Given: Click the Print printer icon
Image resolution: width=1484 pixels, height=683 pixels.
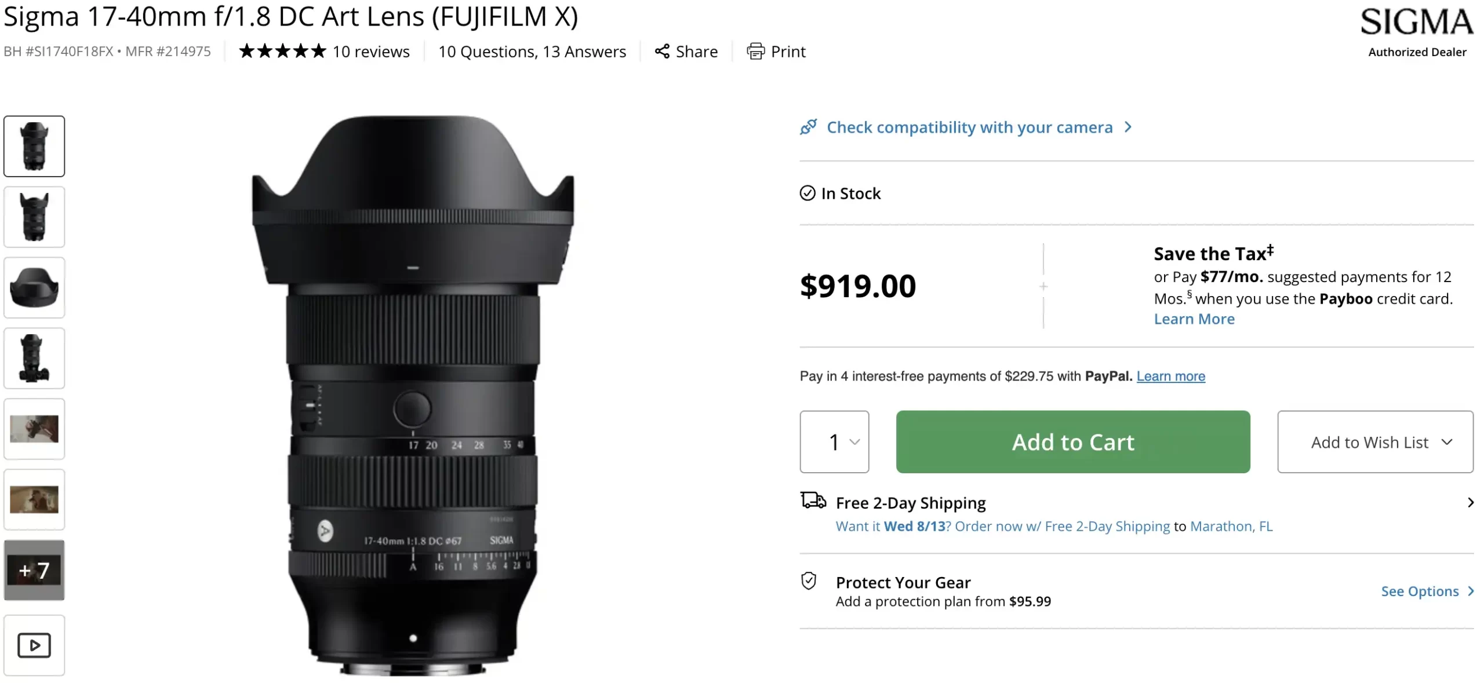Looking at the screenshot, I should (x=755, y=52).
